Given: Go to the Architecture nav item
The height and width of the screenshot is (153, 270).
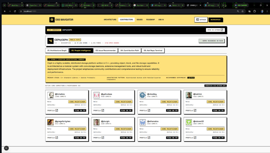Looking at the screenshot, I should point(110,20).
